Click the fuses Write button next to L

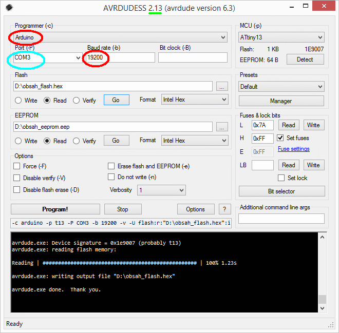pyautogui.click(x=314, y=125)
